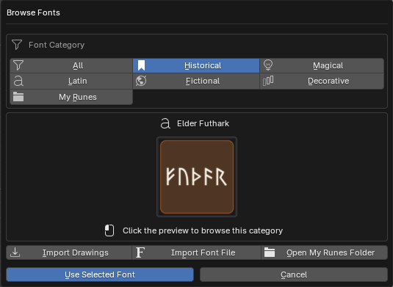393x287 pixels.
Task: Click the font icon beside Elder Futhark
Action: [165, 123]
